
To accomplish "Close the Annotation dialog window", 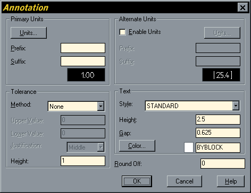I will (242, 7).
